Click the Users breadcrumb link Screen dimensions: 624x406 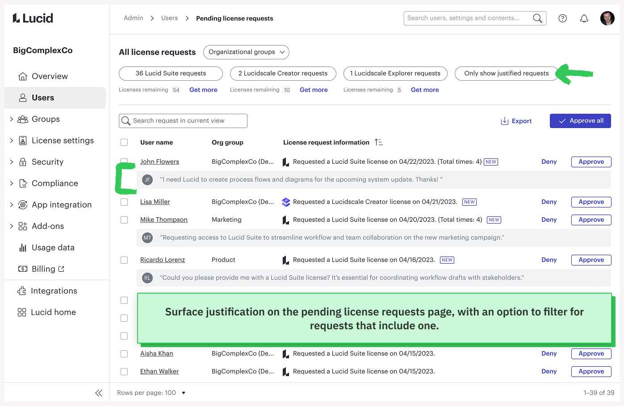170,18
